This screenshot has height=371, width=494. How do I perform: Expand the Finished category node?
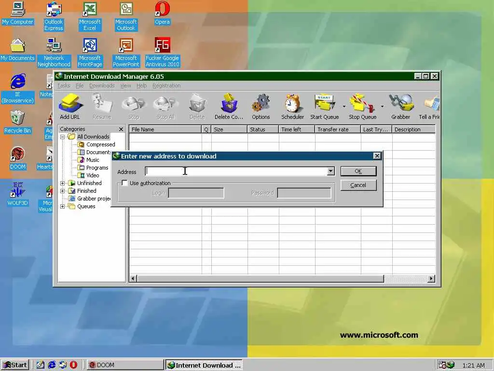click(x=62, y=191)
